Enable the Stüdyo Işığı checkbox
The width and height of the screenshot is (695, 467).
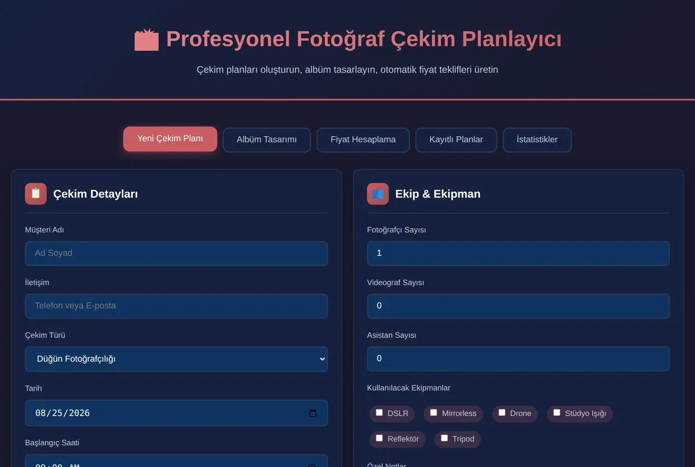[x=557, y=413]
